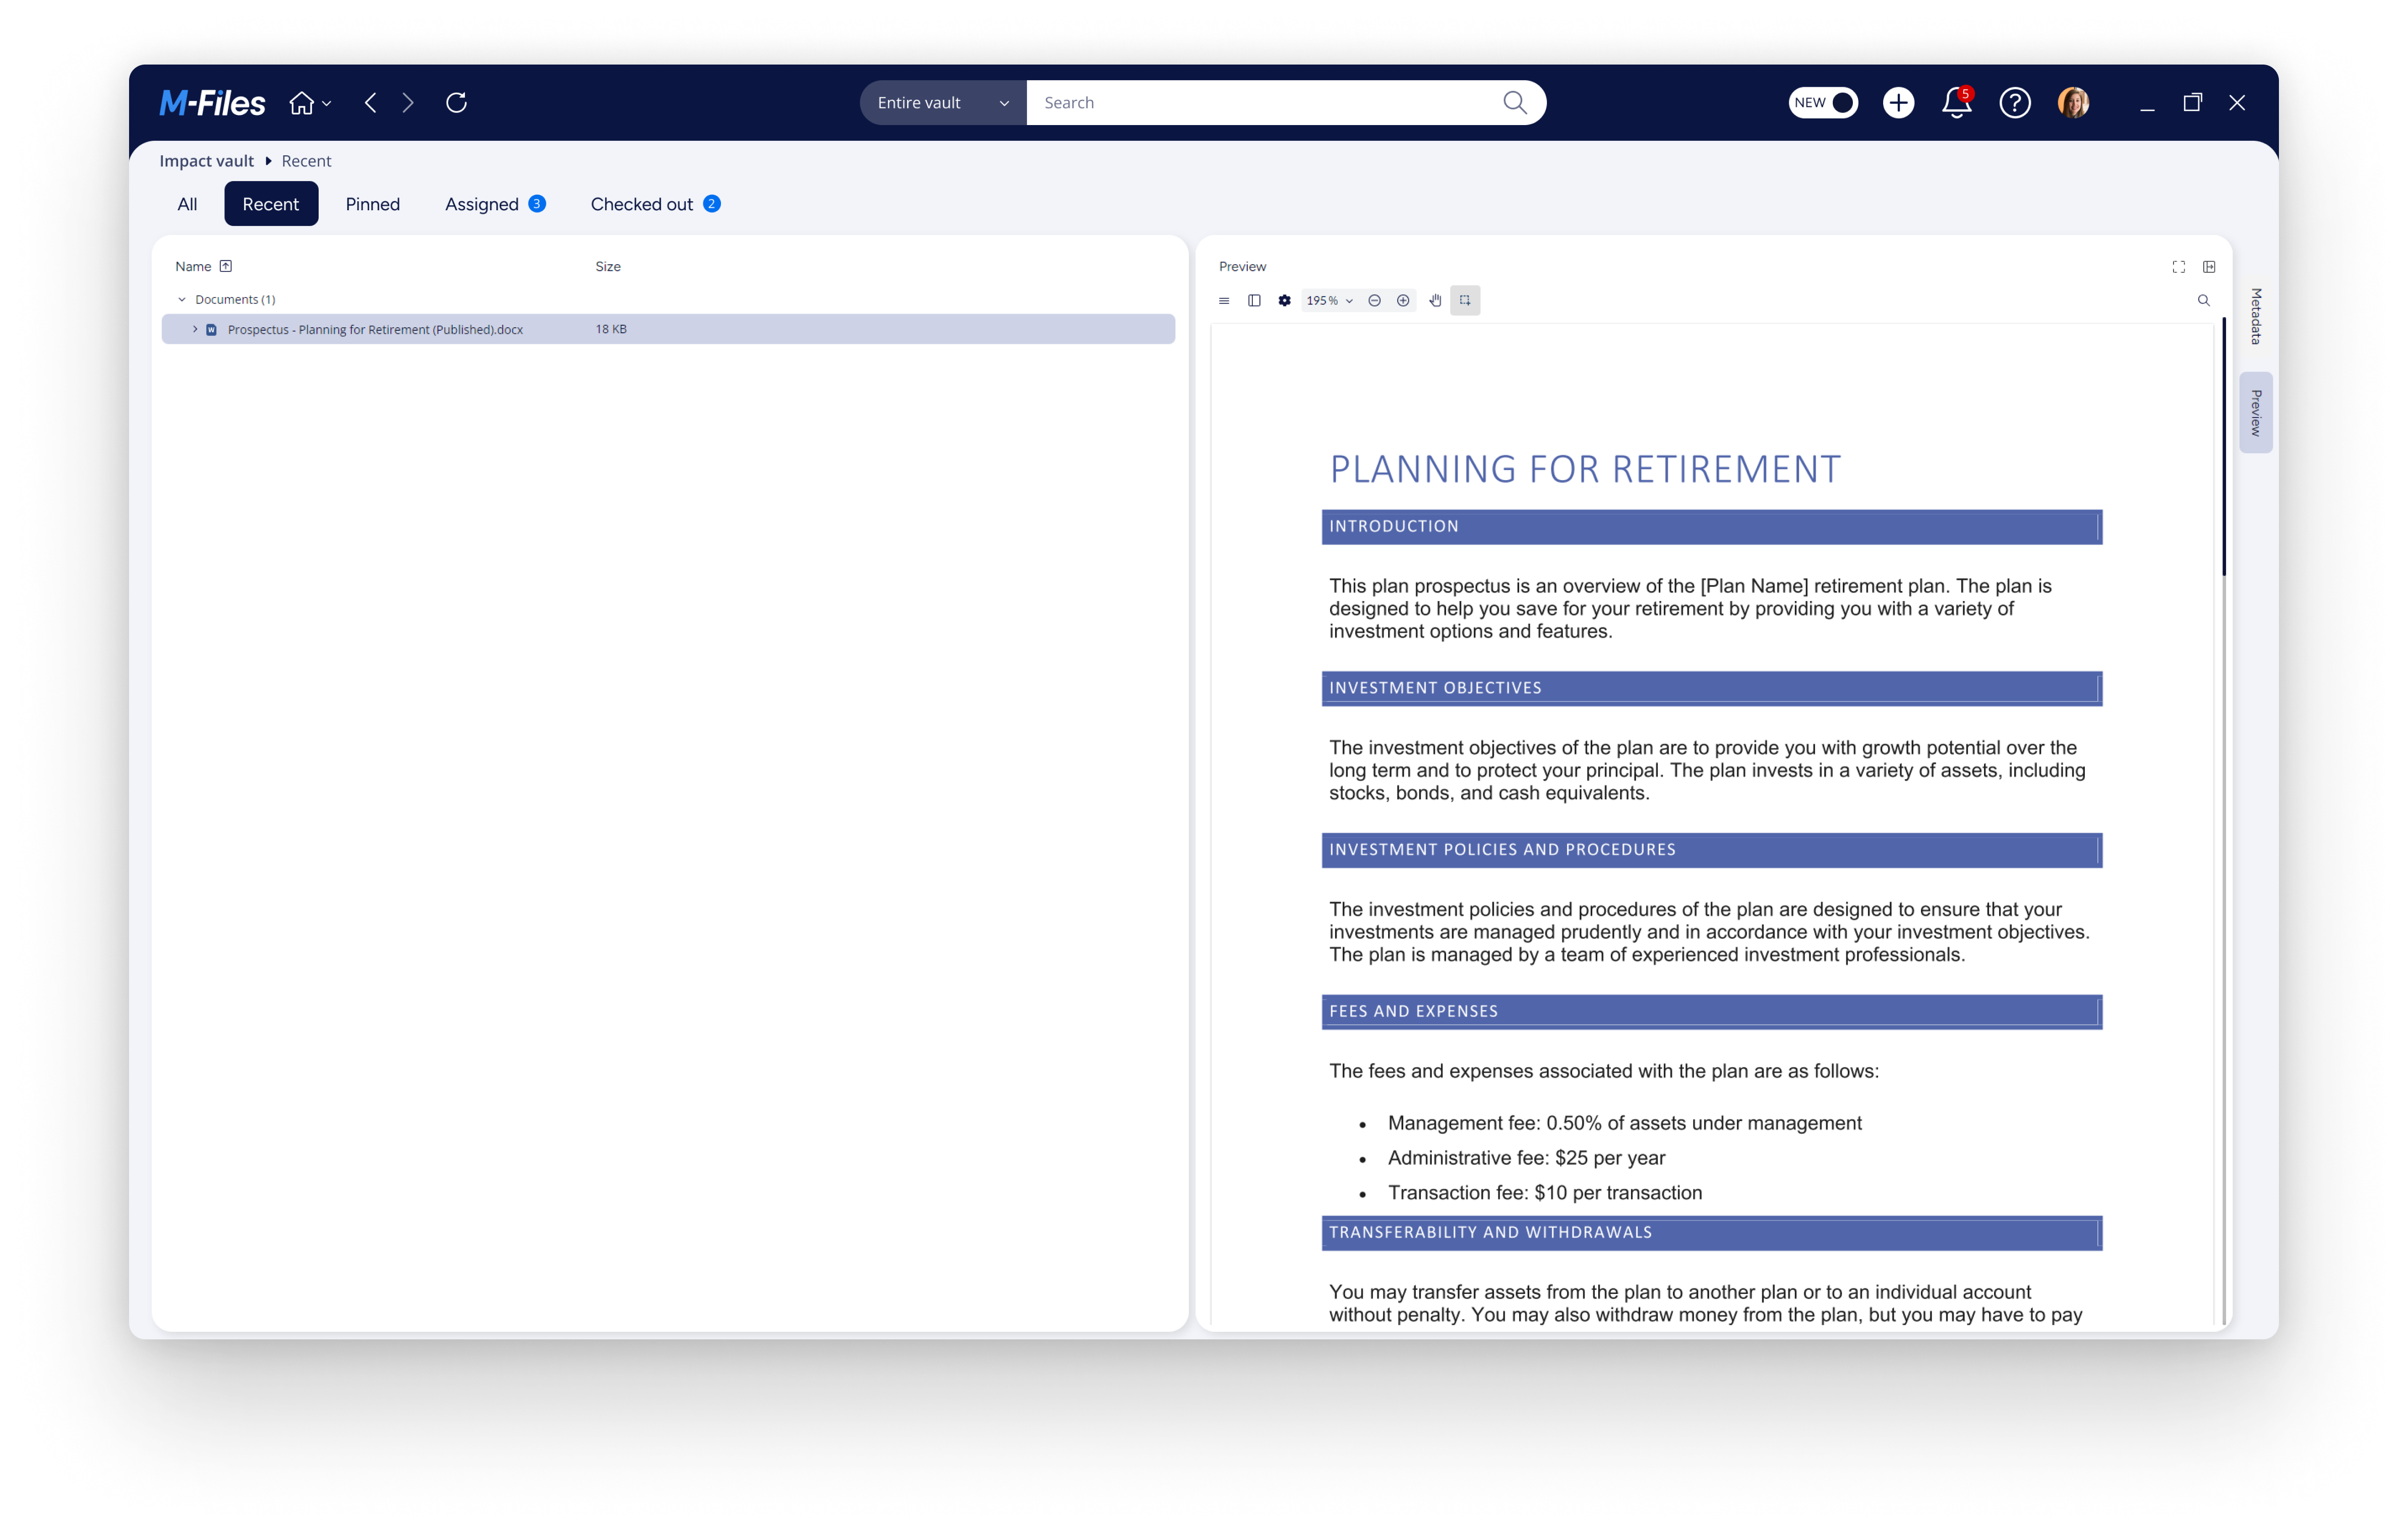The width and height of the screenshot is (2408, 1533).
Task: Zoom in the document preview
Action: coord(1403,300)
